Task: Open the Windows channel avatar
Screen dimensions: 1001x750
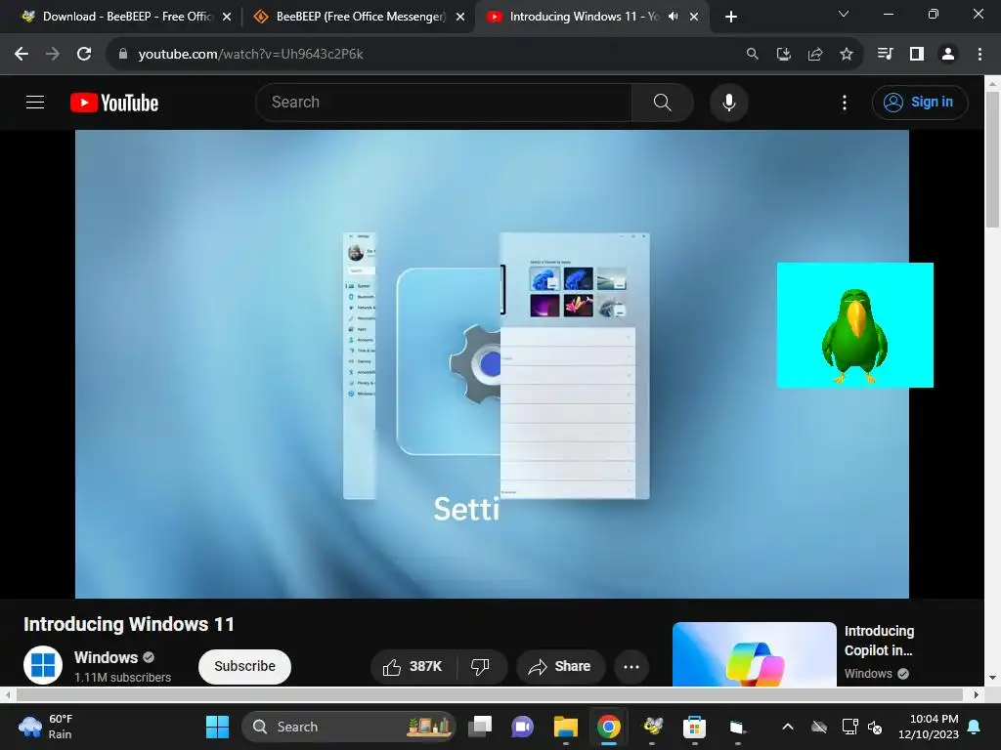Action: [43, 664]
